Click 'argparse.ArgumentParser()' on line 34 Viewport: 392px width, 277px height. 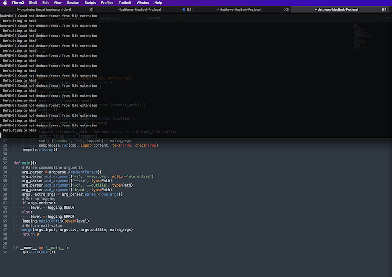click(75, 172)
